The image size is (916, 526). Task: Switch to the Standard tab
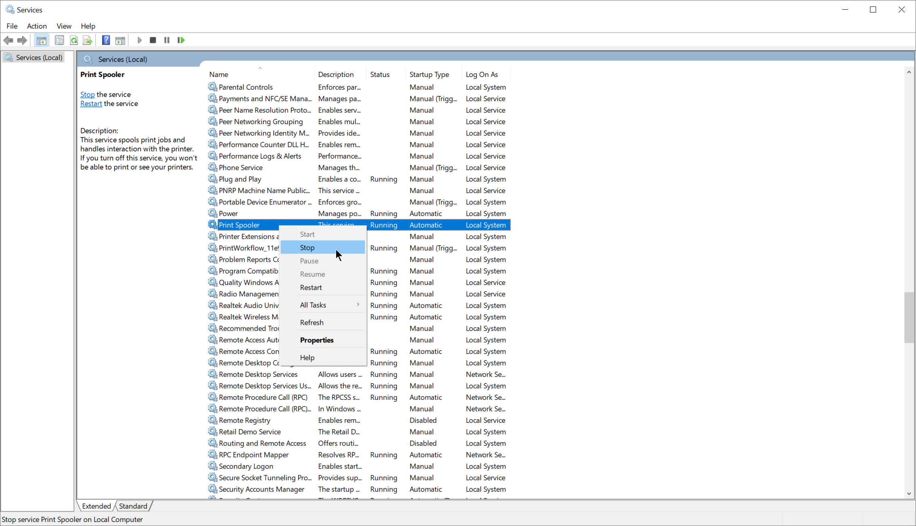133,506
